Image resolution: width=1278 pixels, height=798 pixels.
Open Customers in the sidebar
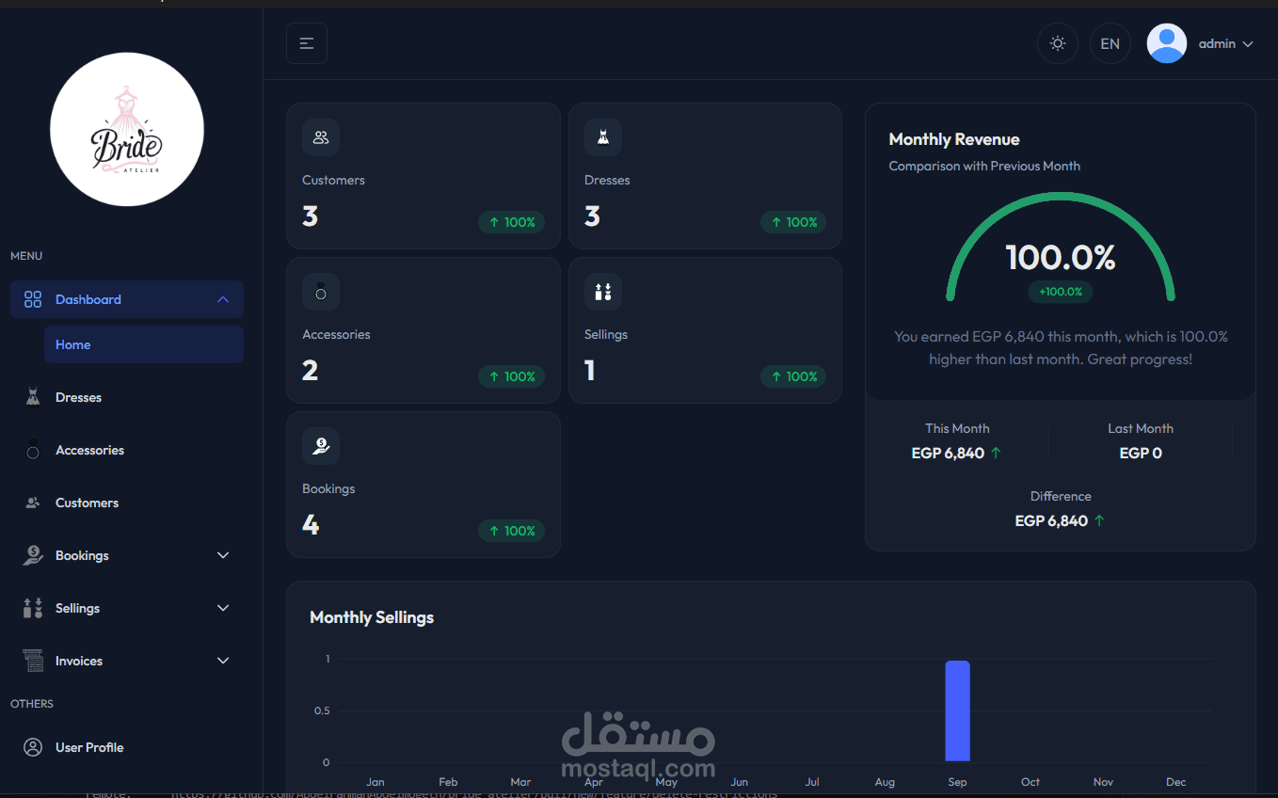pos(127,503)
